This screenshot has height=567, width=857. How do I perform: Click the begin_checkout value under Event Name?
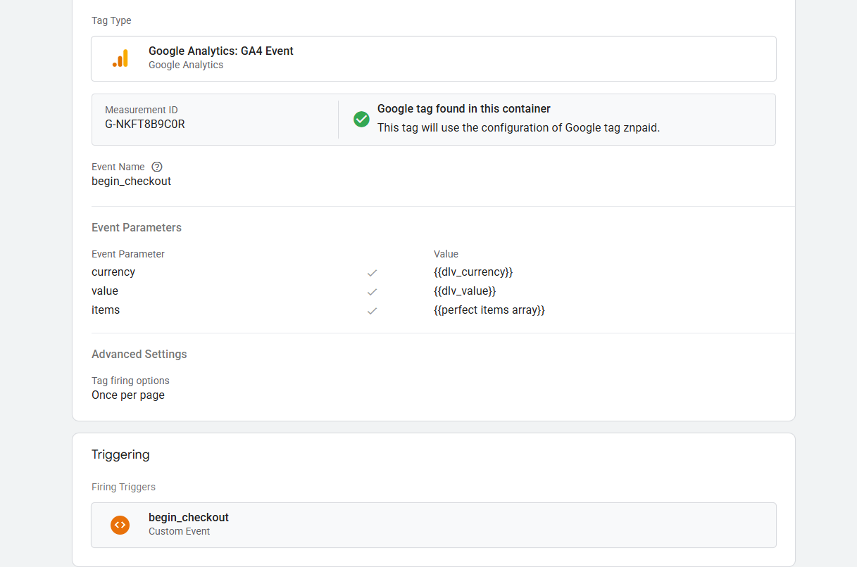pyautogui.click(x=131, y=181)
